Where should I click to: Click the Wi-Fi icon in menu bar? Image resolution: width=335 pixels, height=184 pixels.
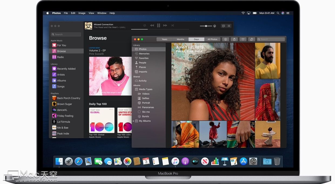point(243,13)
